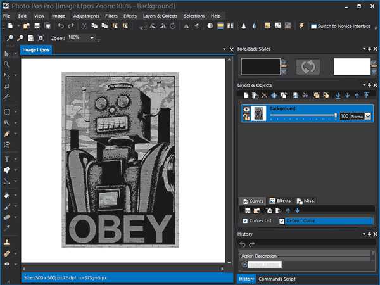The image size is (380, 285).
Task: Click the Save floppy disk icon
Action: coord(37,26)
